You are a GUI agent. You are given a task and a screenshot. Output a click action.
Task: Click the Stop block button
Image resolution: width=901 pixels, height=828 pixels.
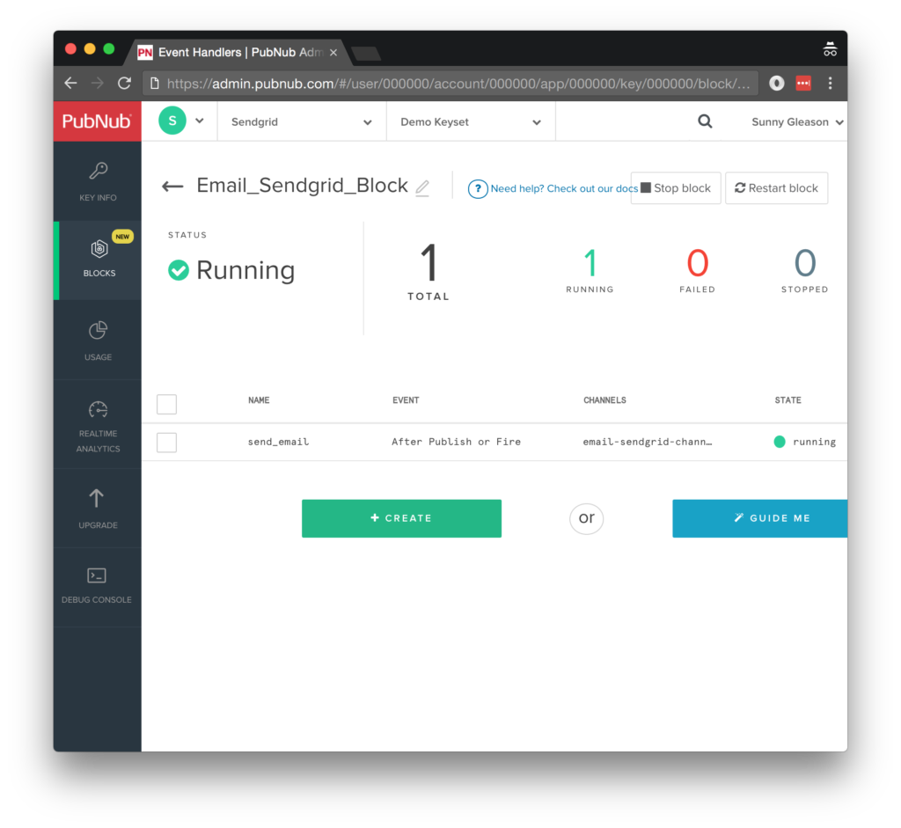676,188
